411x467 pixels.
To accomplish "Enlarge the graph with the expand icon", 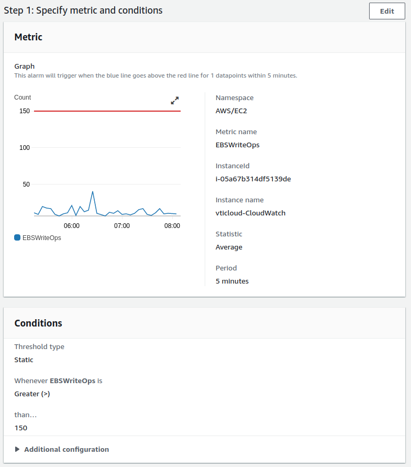I will [175, 100].
